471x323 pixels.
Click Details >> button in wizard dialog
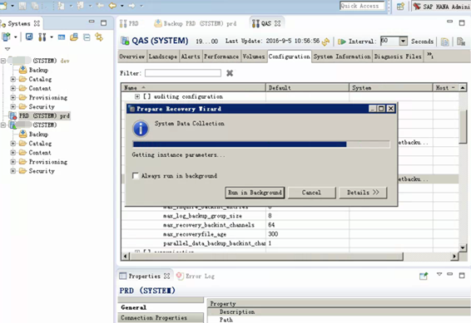tap(363, 193)
